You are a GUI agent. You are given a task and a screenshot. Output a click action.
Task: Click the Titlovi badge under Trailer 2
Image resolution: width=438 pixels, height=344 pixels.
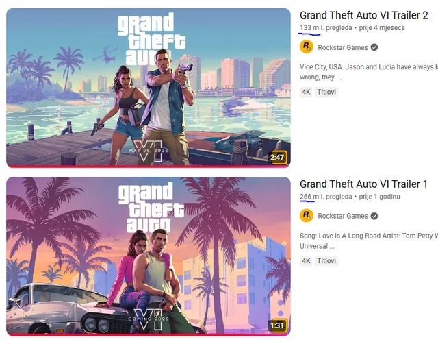[x=326, y=92]
